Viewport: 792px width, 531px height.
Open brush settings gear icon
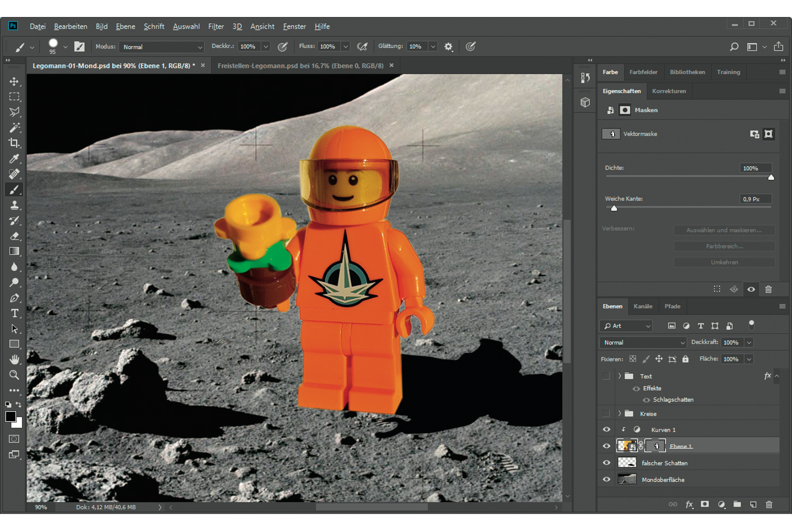tap(448, 47)
